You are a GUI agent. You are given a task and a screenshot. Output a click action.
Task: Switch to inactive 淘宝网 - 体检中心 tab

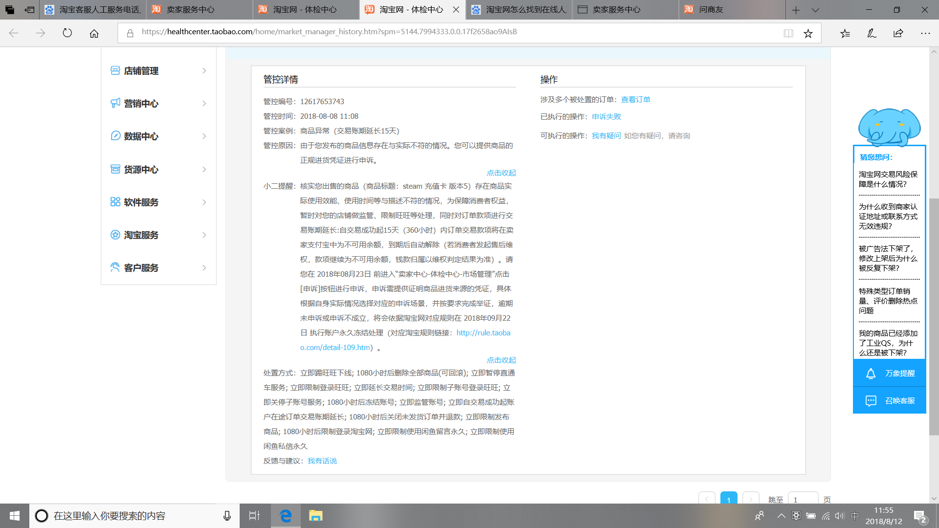(x=306, y=10)
